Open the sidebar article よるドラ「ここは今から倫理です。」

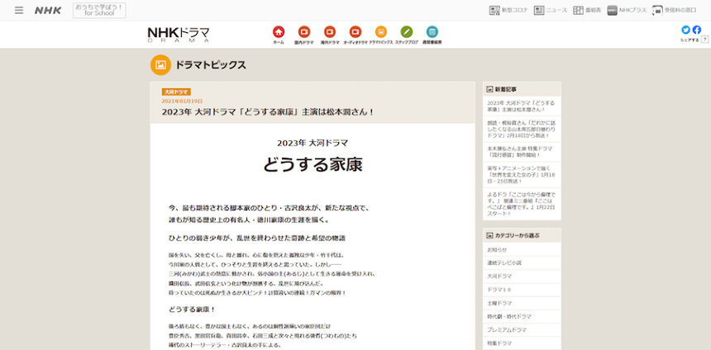tap(522, 204)
